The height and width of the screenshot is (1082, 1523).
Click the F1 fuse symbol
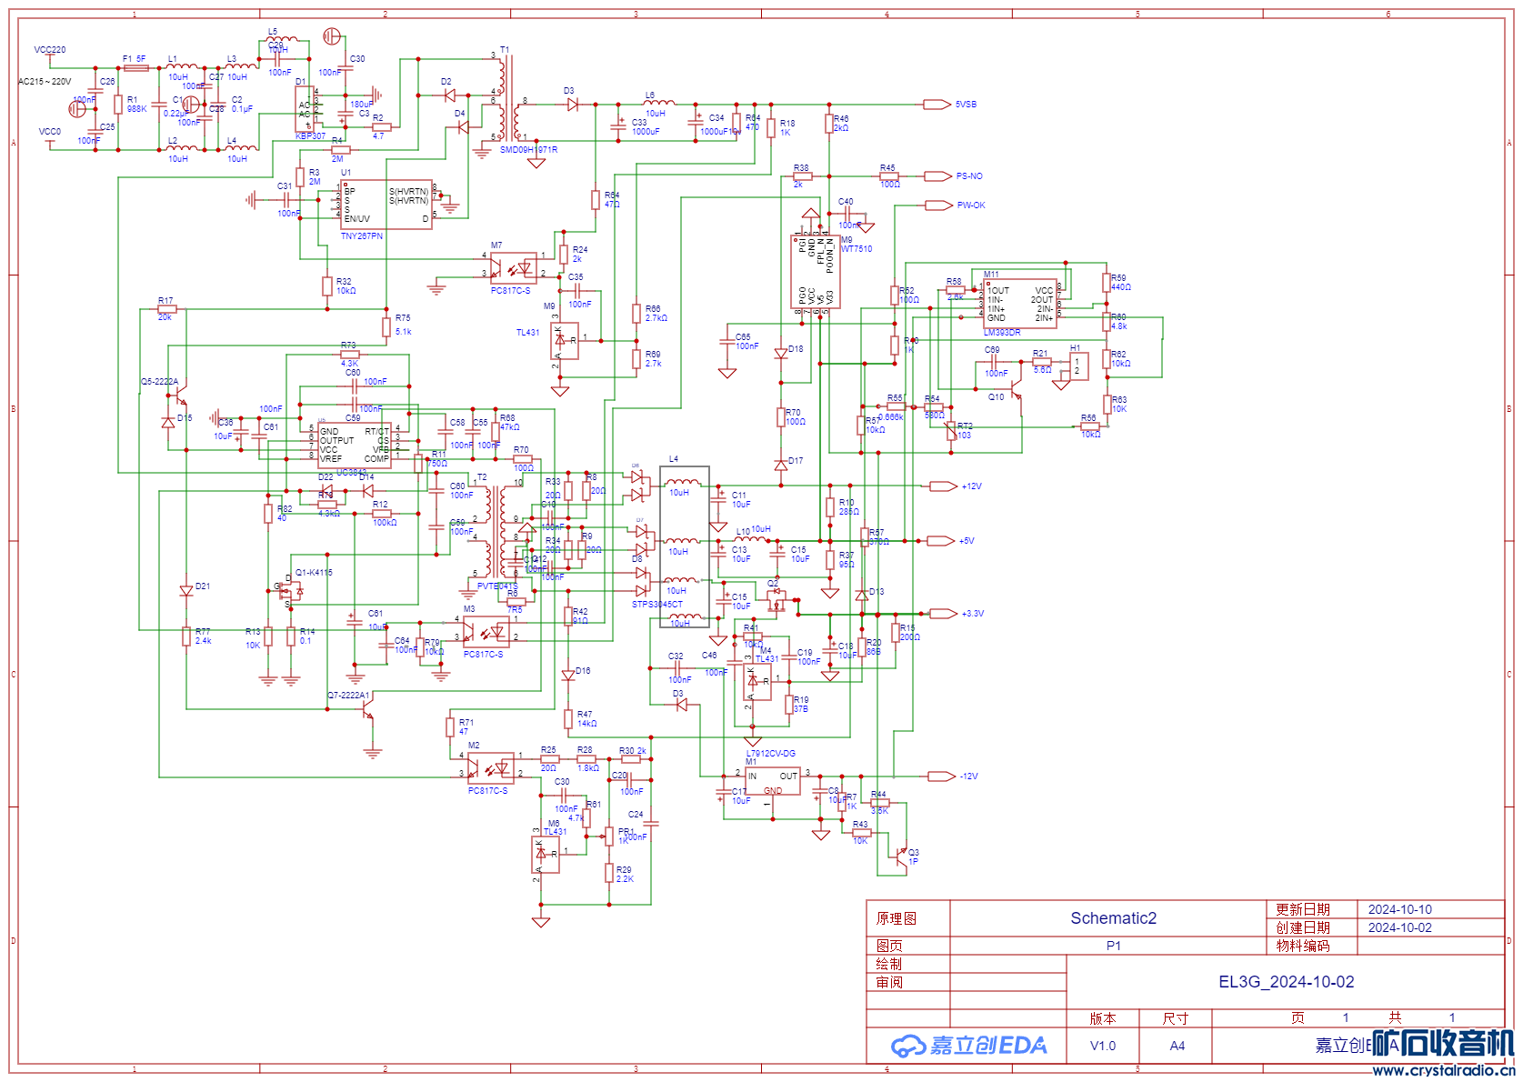click(x=135, y=68)
